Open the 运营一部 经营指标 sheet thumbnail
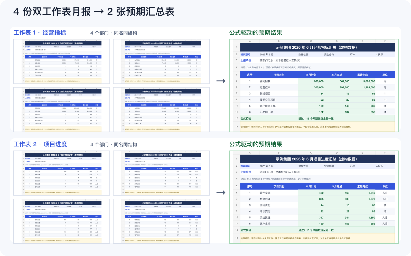Viewport: 411px width, 256px height. tap(62, 61)
